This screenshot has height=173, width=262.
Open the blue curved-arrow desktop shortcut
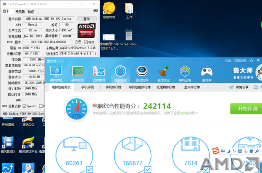click(x=8, y=168)
